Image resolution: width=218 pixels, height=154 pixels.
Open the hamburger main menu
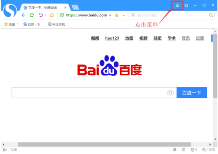pos(177,5)
